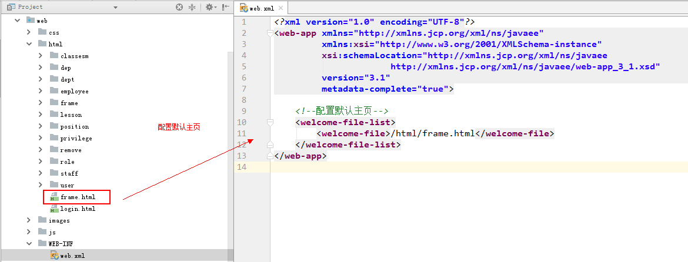Image resolution: width=688 pixels, height=262 pixels.
Task: Select the staff folder in tree
Action: (x=69, y=173)
